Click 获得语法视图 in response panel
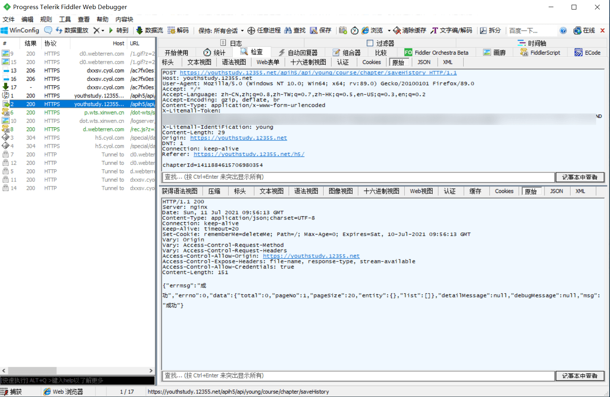 [180, 191]
